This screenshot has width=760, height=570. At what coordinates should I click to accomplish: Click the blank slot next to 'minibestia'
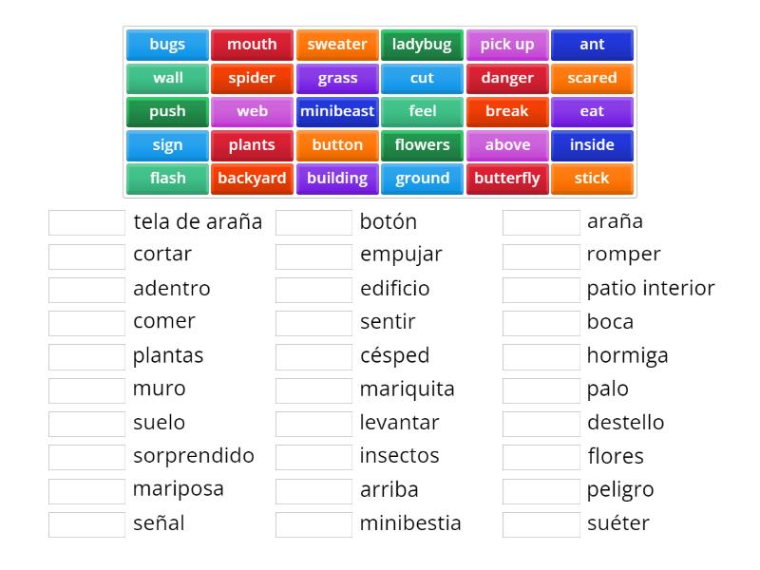coord(313,522)
